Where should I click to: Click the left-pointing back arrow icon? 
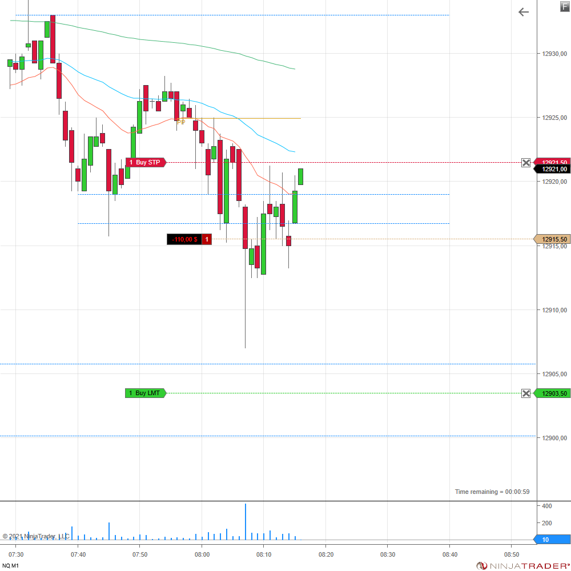524,12
